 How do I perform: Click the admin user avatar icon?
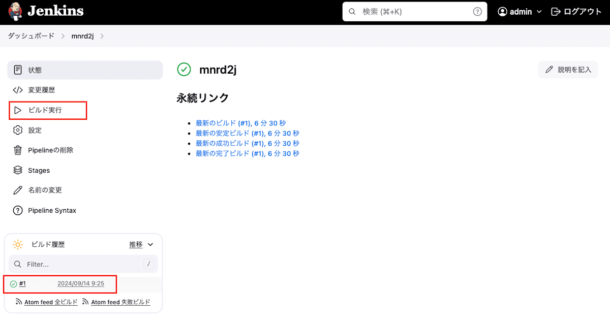502,11
